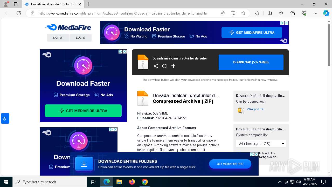Click GET MEDIAFIRE ULTRA in top banner

tap(252, 32)
